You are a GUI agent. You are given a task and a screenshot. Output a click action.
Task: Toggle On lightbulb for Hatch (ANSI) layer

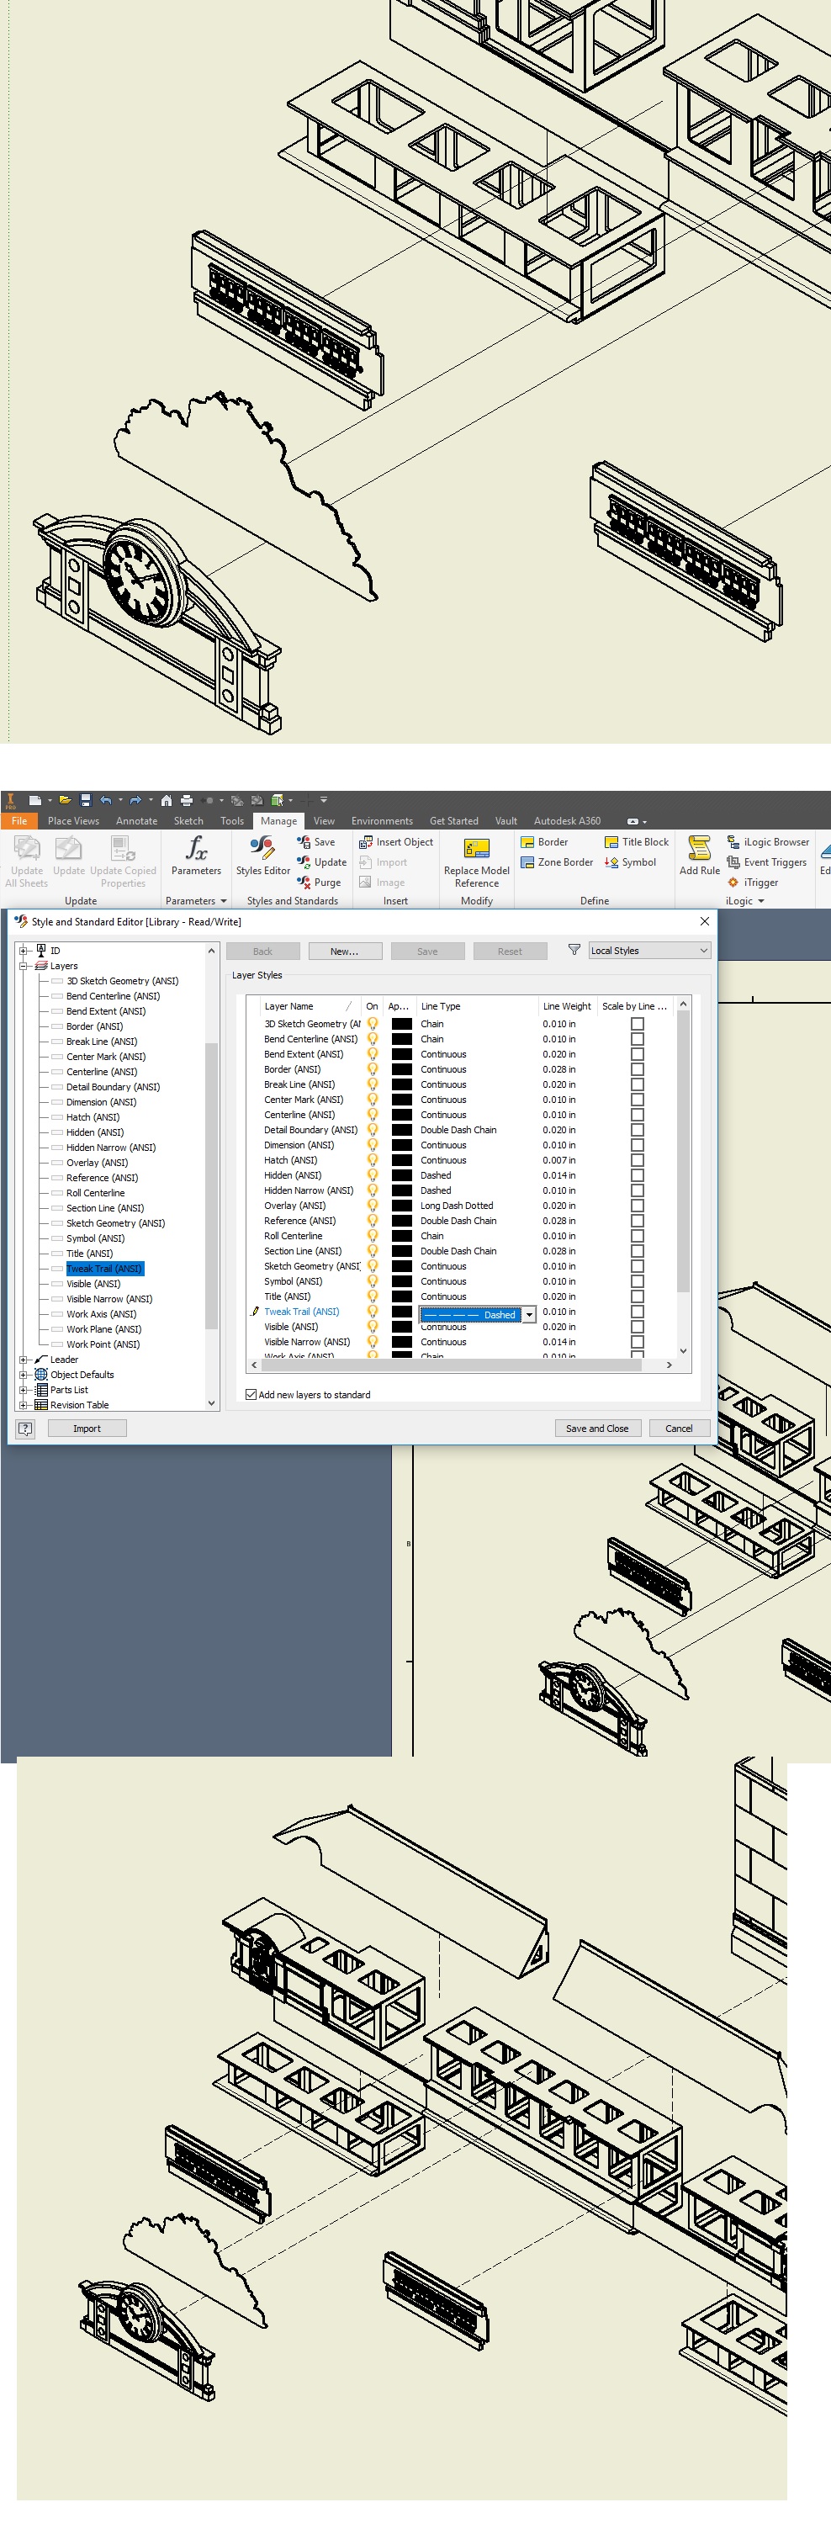click(x=373, y=1160)
